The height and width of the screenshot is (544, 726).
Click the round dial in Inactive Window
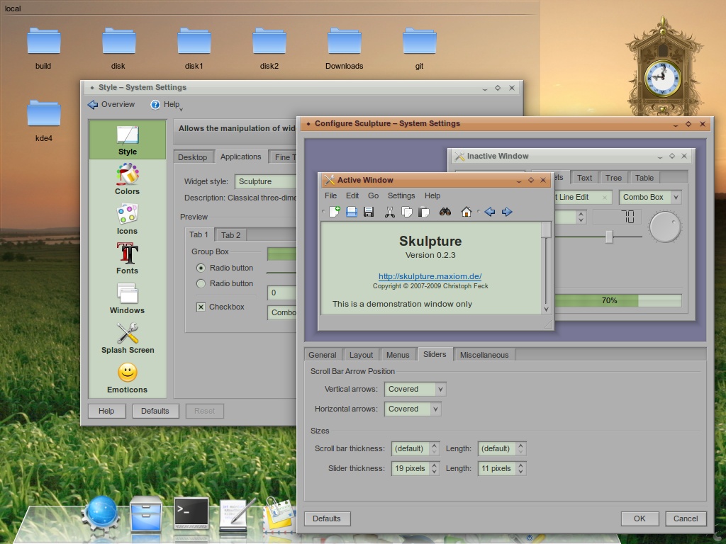click(665, 227)
